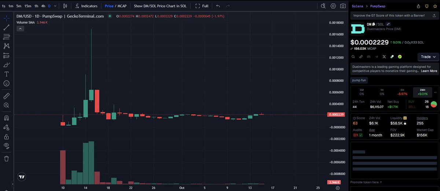
Task: Open the Holders link
Action: [x=422, y=118]
